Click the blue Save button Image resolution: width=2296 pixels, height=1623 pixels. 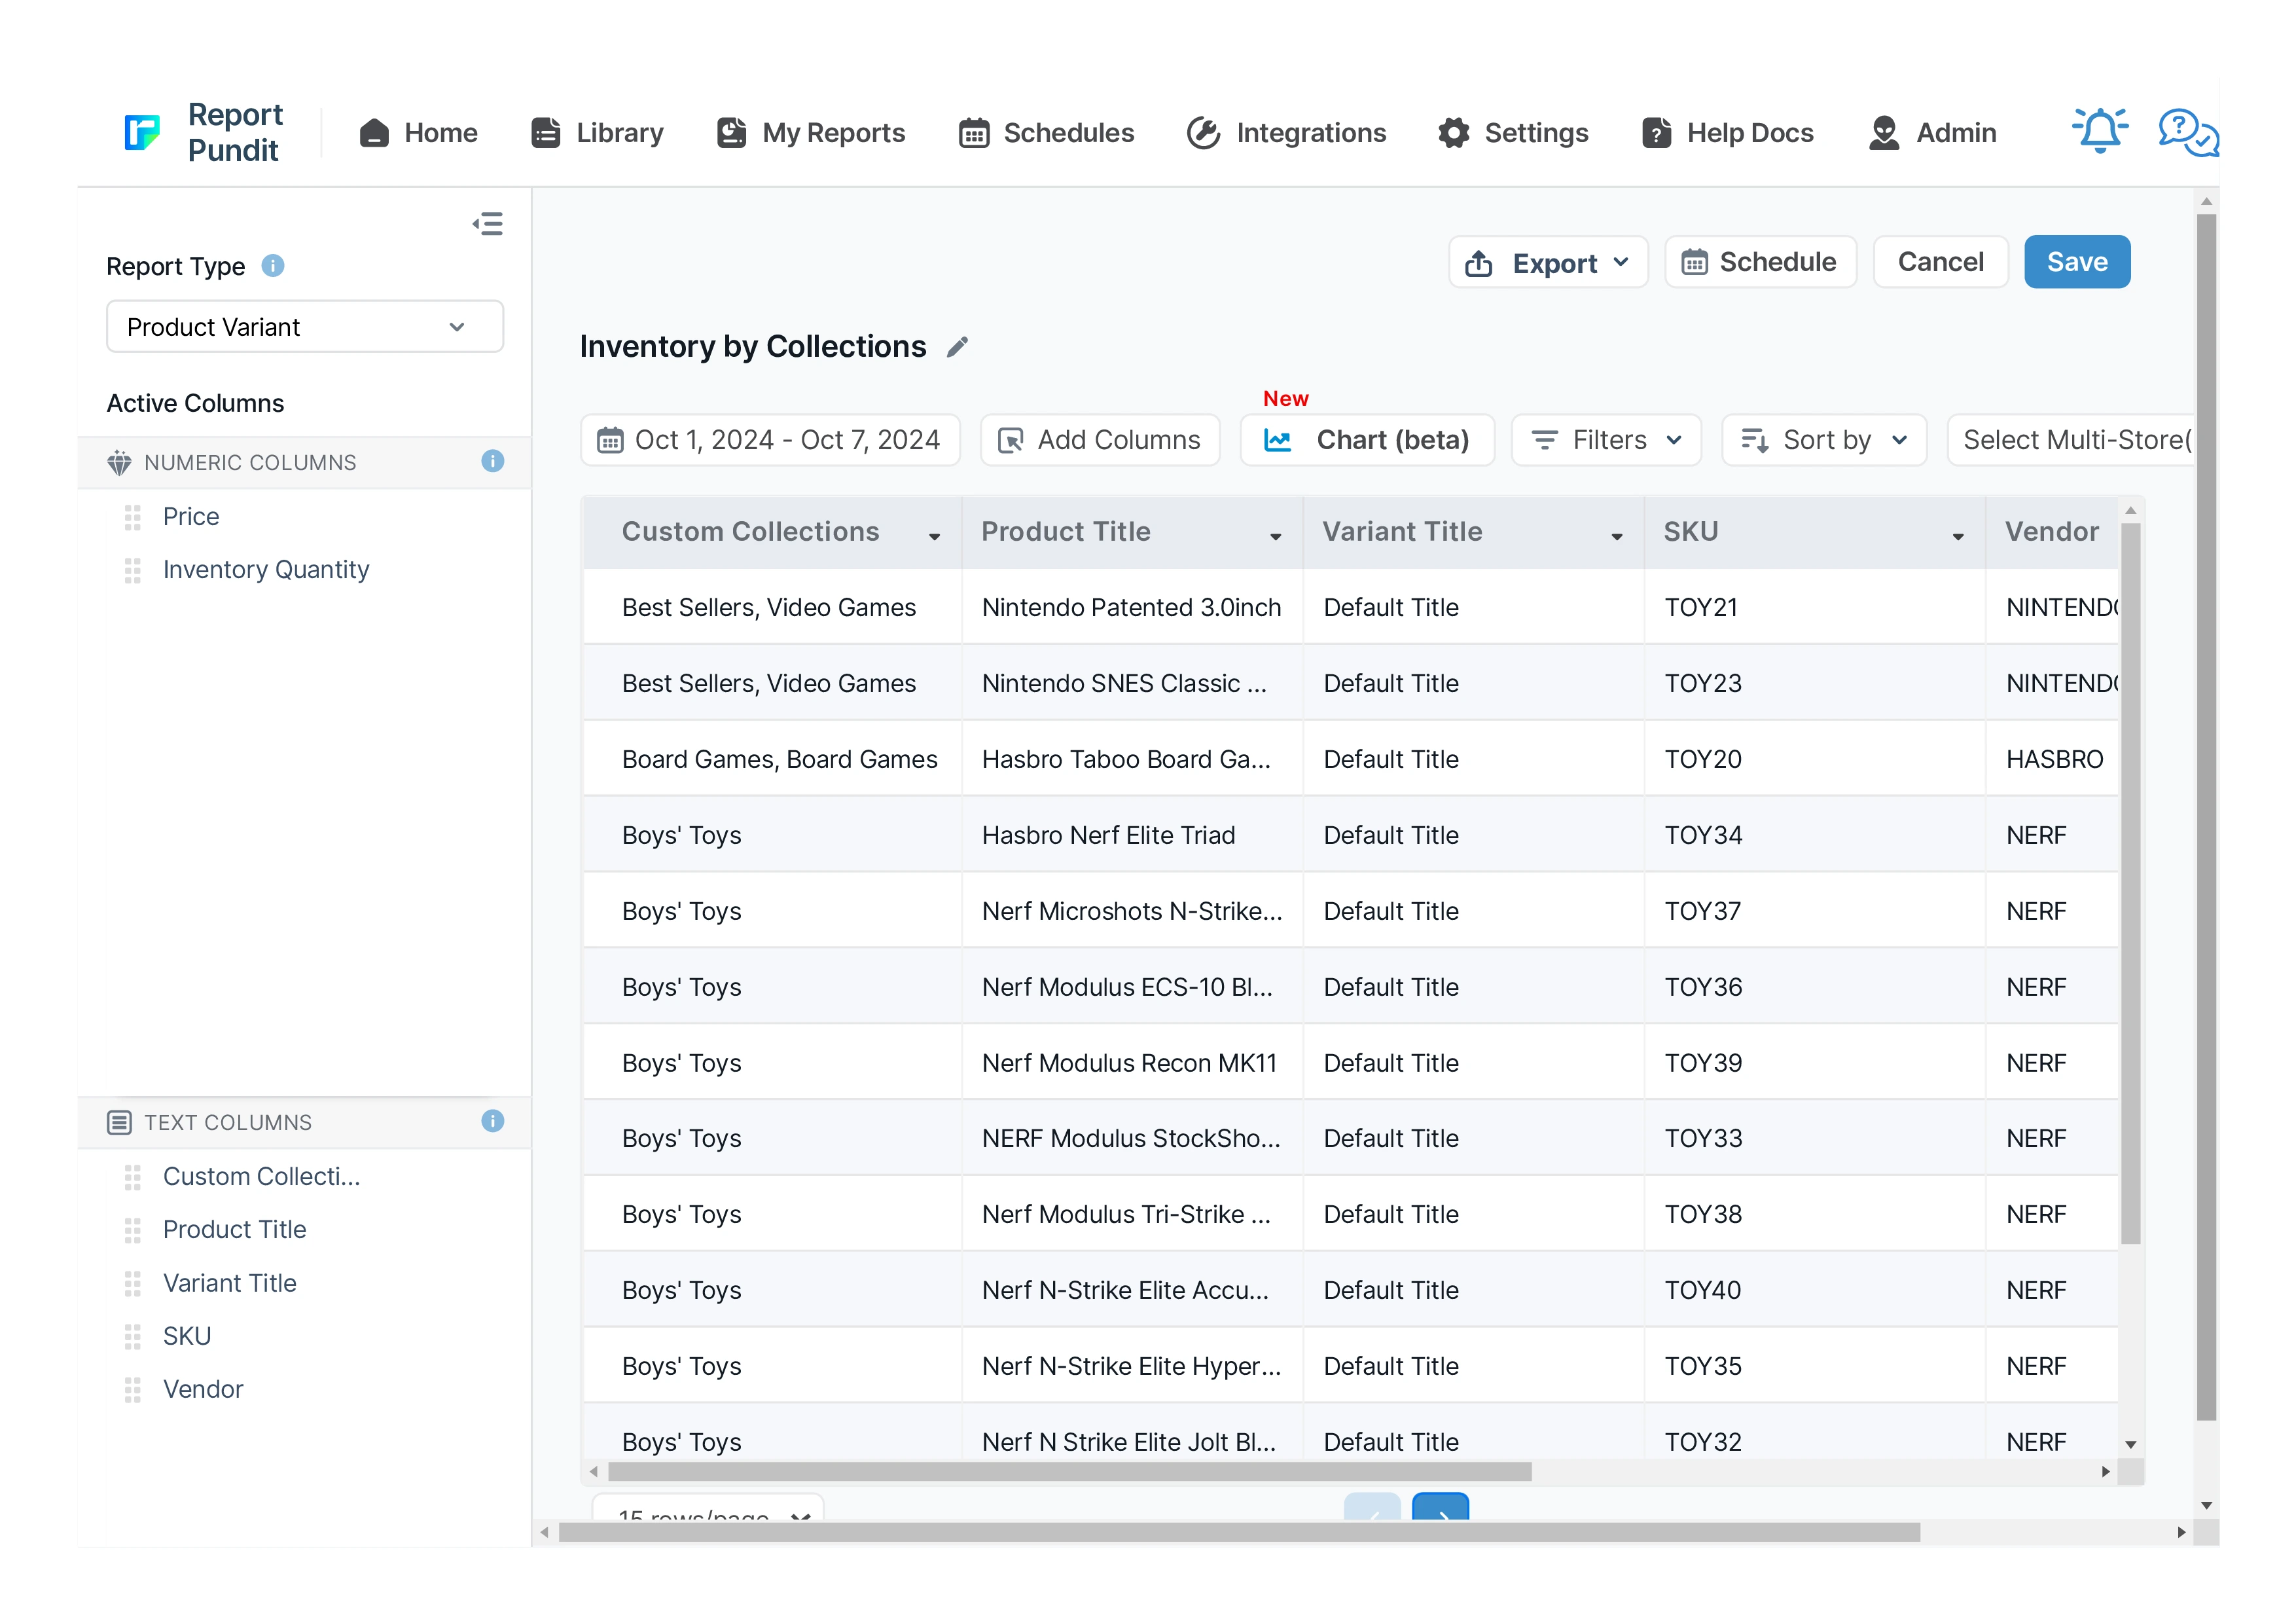(x=2076, y=262)
